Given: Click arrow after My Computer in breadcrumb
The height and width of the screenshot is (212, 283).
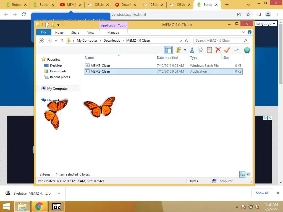Looking at the screenshot, I should [101, 41].
